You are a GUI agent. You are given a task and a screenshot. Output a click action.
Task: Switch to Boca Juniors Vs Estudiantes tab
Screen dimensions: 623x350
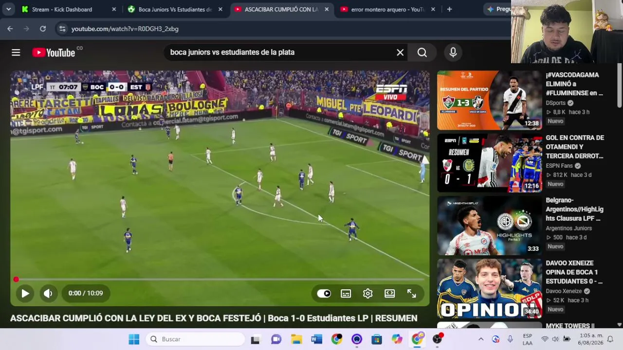[x=175, y=9]
